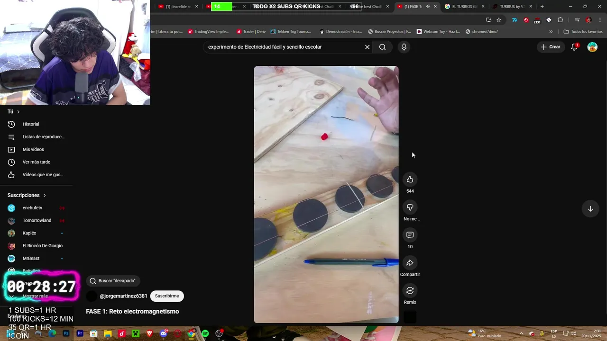Open the Remix option
607x341 pixels.
tap(410, 290)
